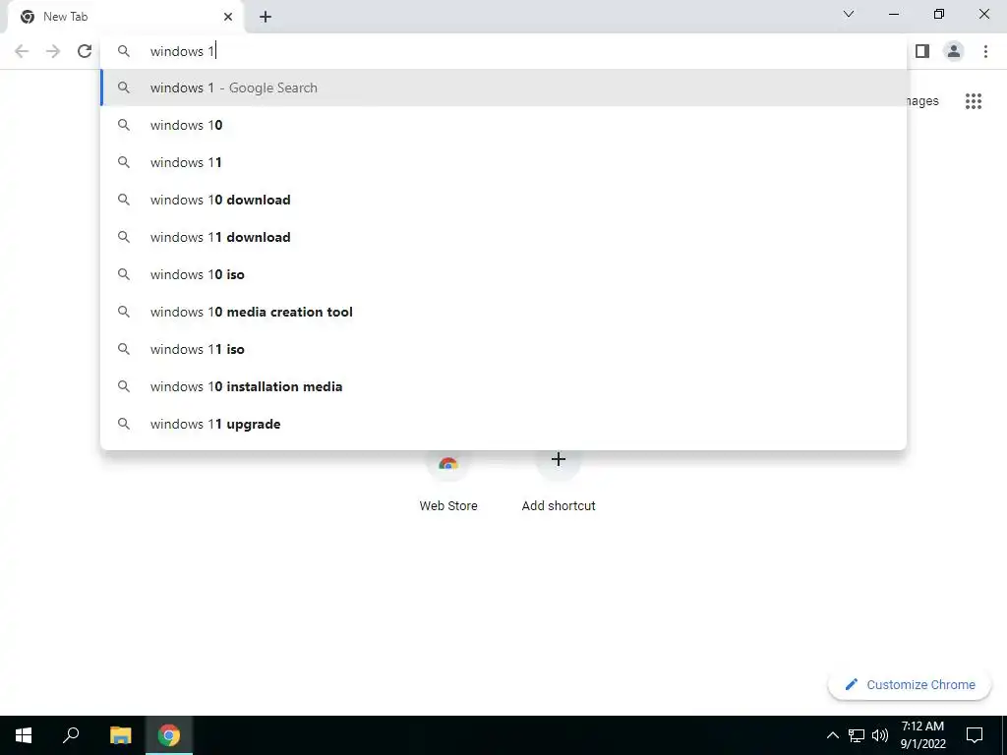Open a new tab with plus button
1007x755 pixels.
coord(266,18)
